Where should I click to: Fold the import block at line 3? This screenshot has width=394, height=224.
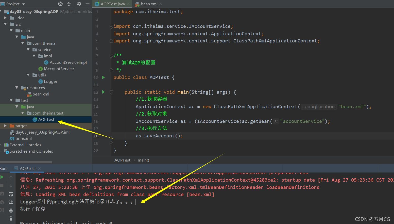click(x=111, y=26)
